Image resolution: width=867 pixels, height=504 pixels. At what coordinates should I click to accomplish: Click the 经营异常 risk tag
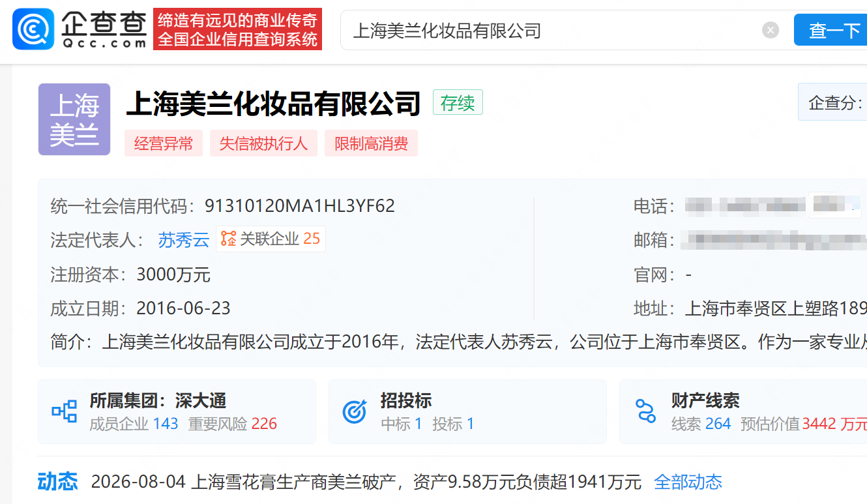coord(164,143)
